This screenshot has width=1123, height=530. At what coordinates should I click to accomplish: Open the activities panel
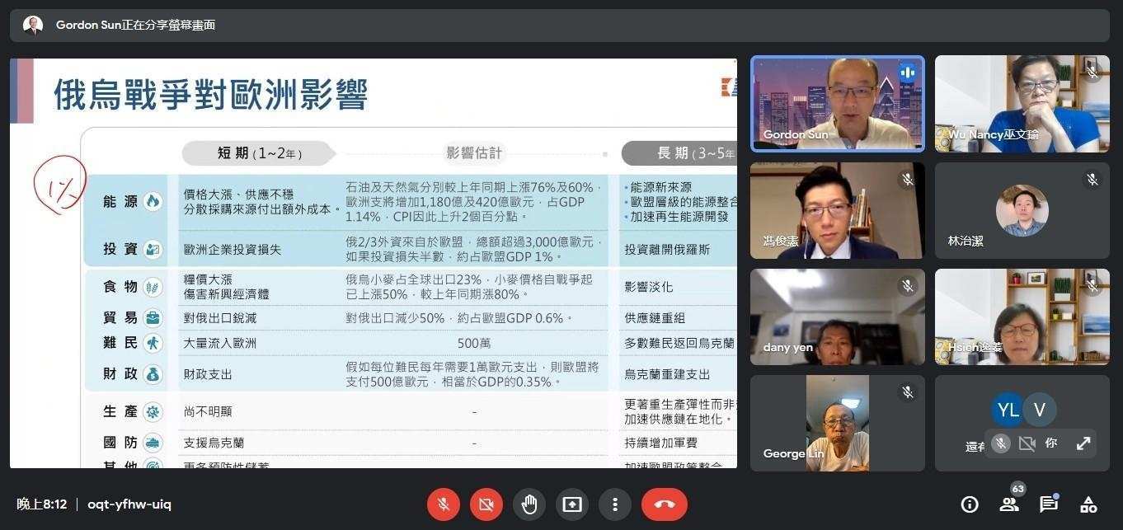click(x=1088, y=504)
